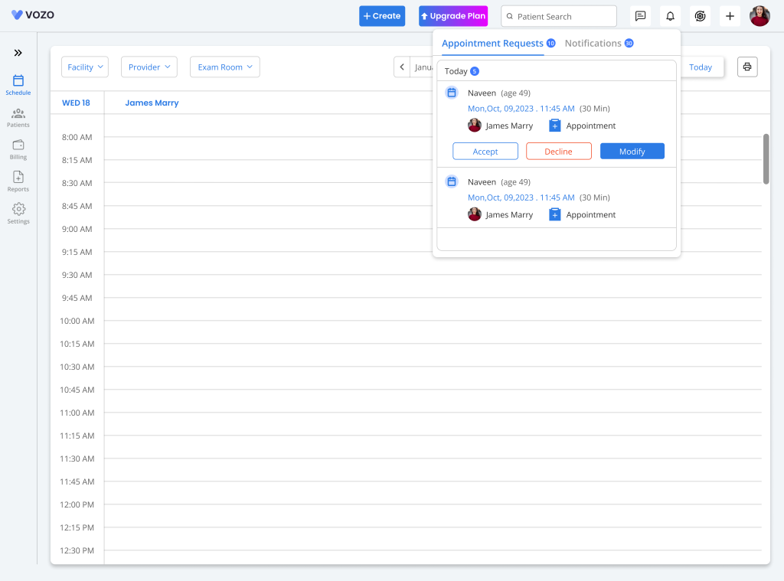Click Appointment clipboard icon in second request

pos(554,214)
